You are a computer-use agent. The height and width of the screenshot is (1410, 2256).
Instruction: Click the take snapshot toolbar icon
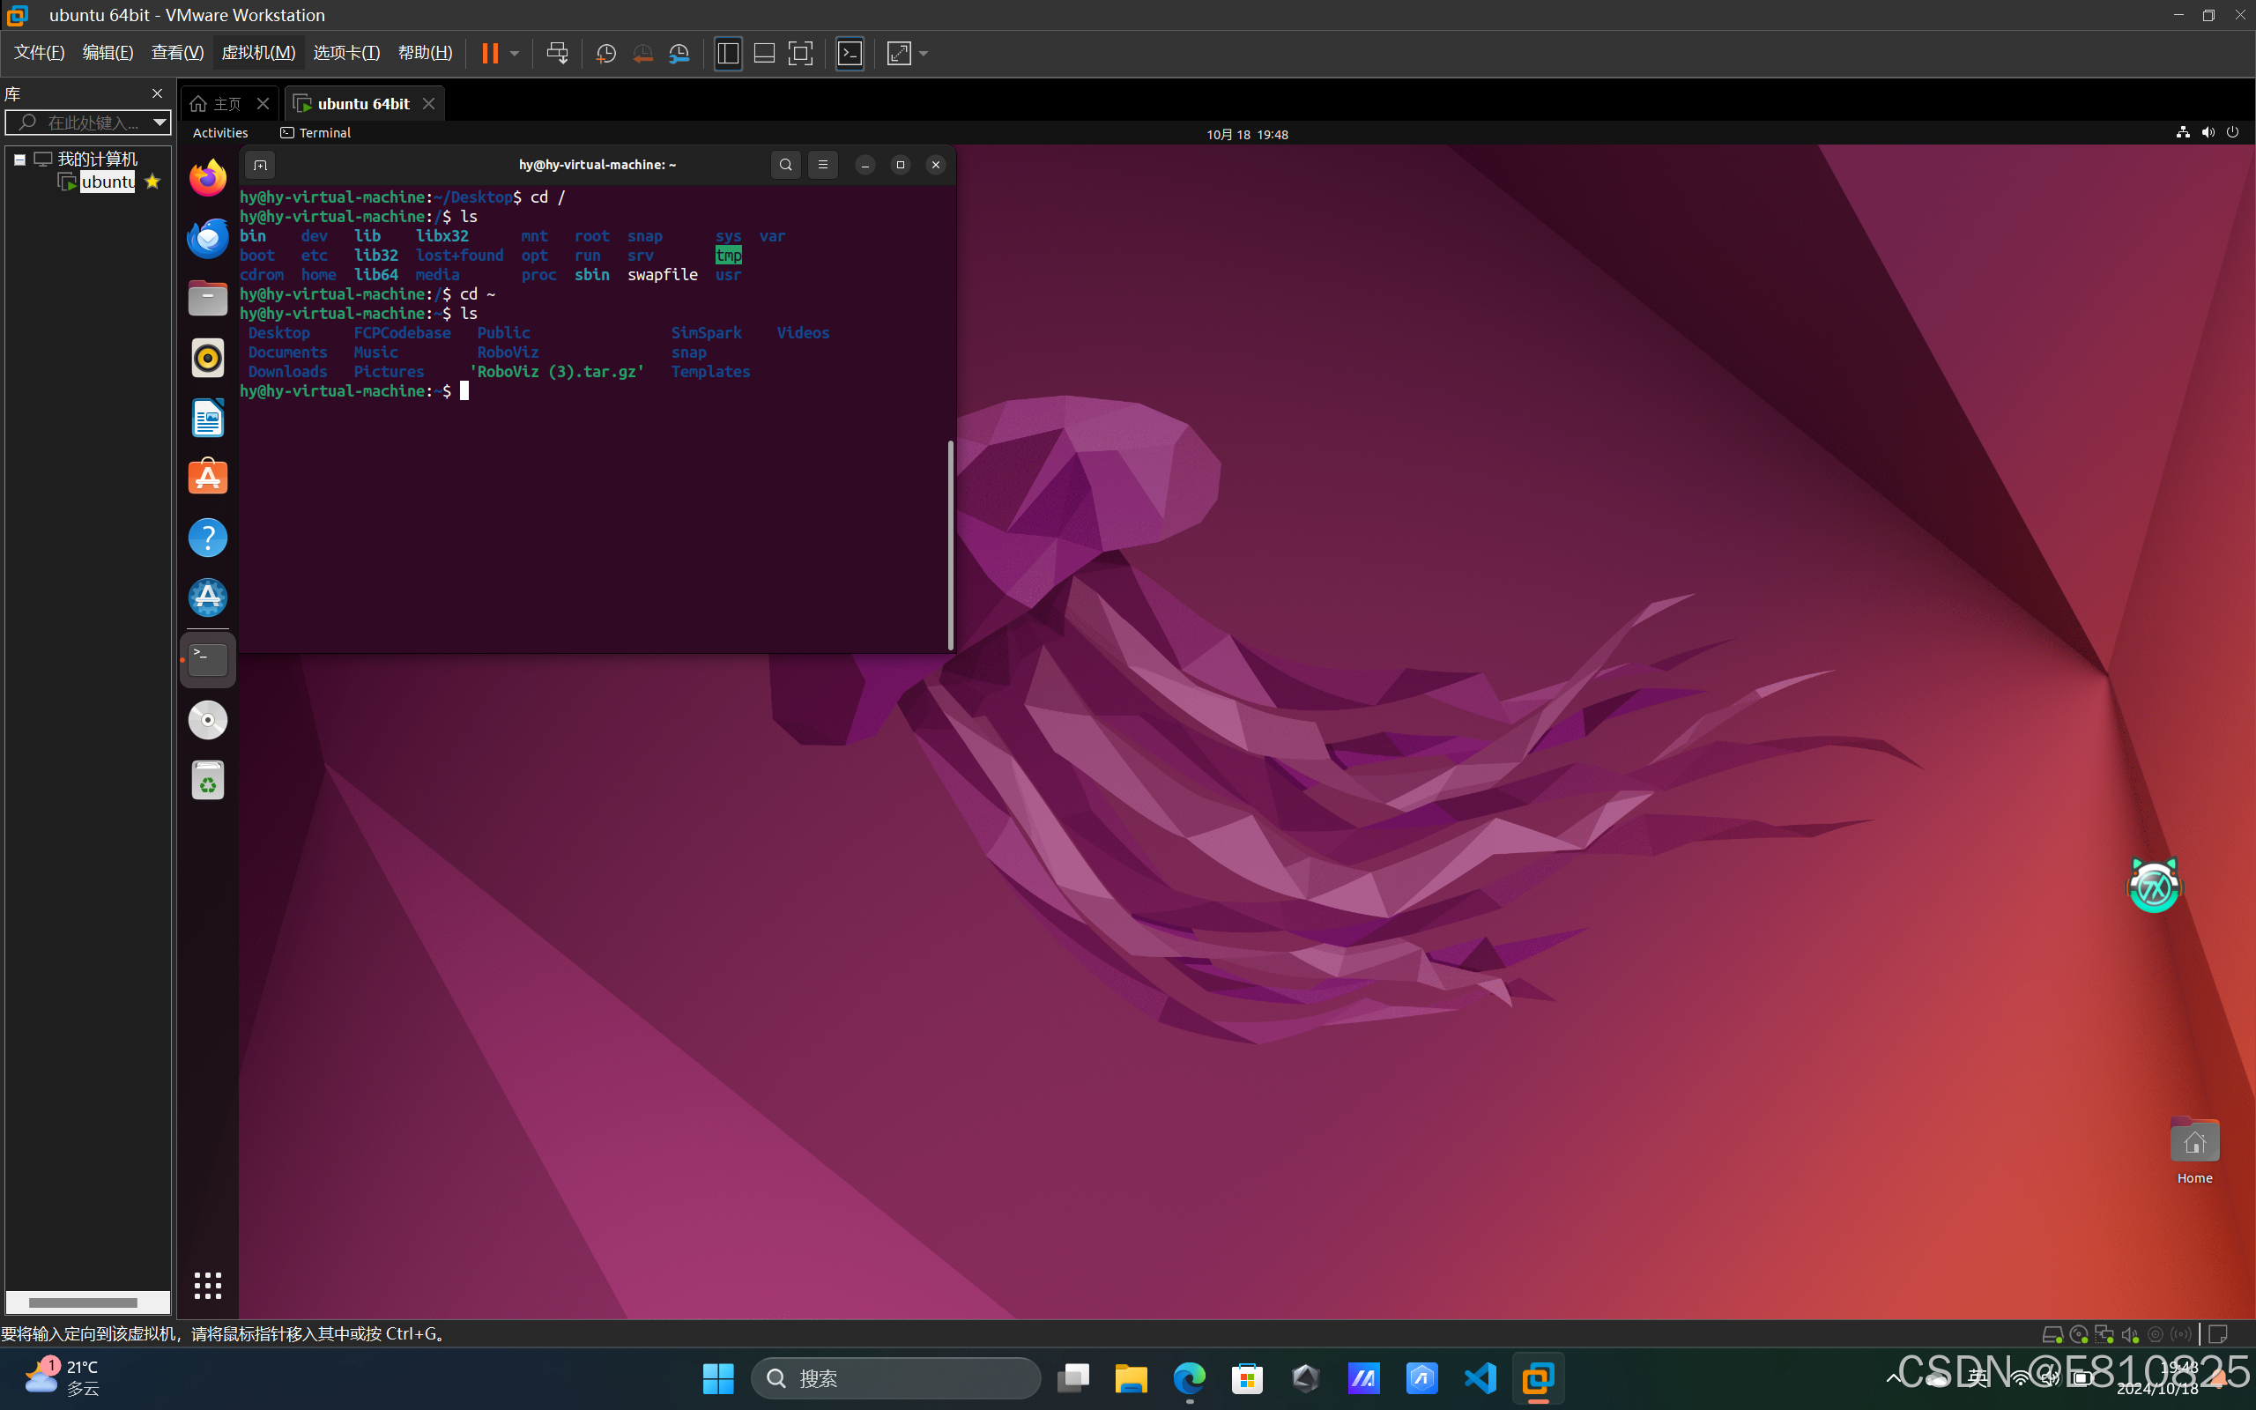[x=606, y=53]
